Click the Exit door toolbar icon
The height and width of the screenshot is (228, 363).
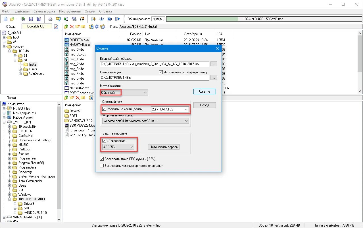(117, 19)
